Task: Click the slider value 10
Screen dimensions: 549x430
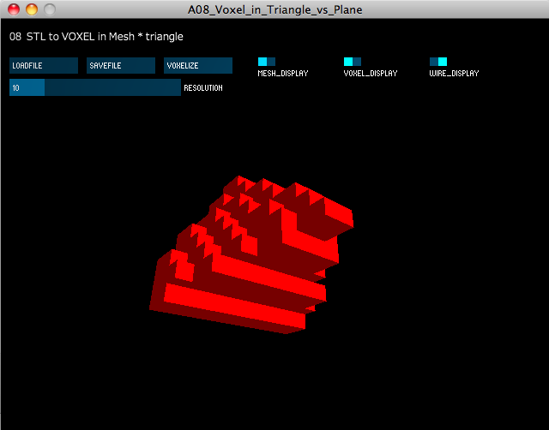Action: (16, 87)
